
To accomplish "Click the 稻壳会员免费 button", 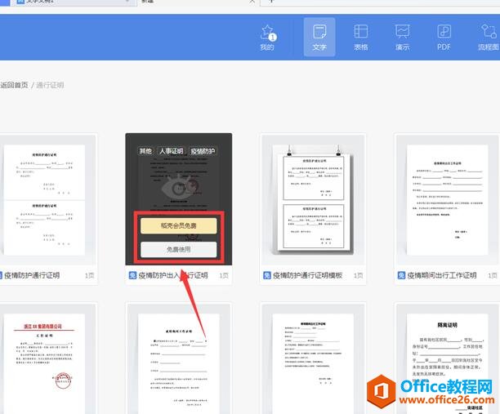I will pos(179,225).
